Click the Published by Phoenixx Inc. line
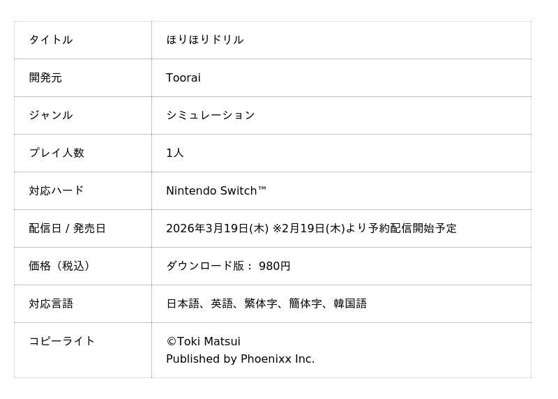 point(240,359)
